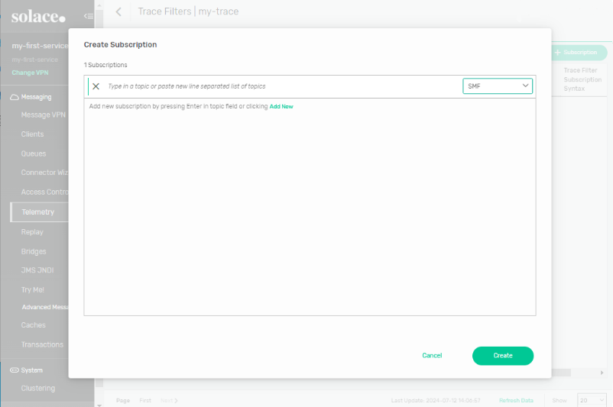
Task: Click the Messaging cloud icon
Action: [x=15, y=97]
